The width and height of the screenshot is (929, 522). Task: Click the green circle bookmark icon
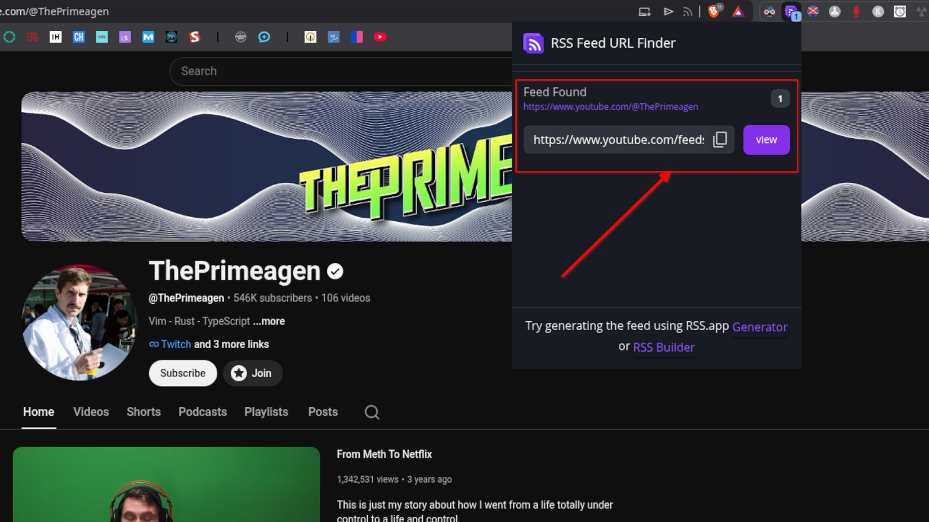10,37
